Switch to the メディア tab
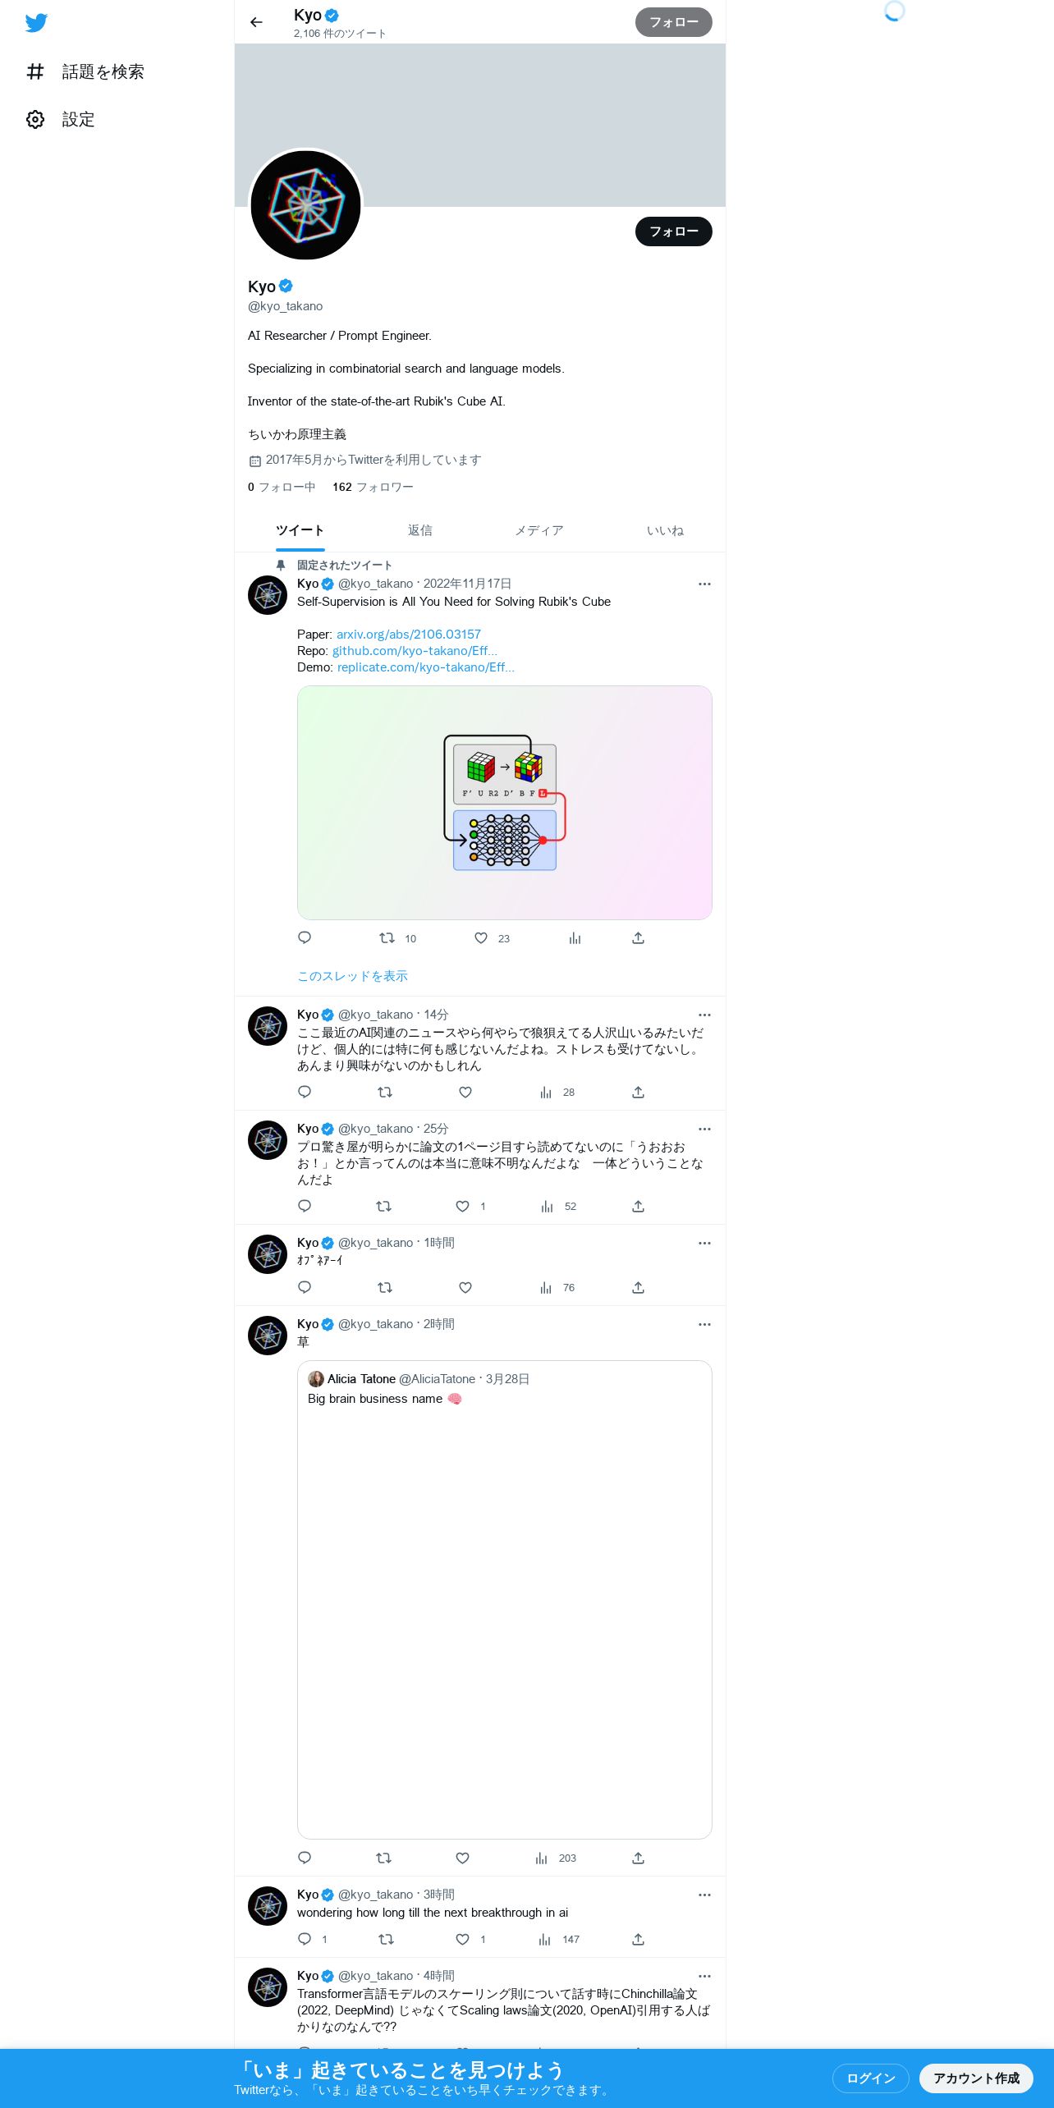The image size is (1054, 2108). click(x=539, y=530)
